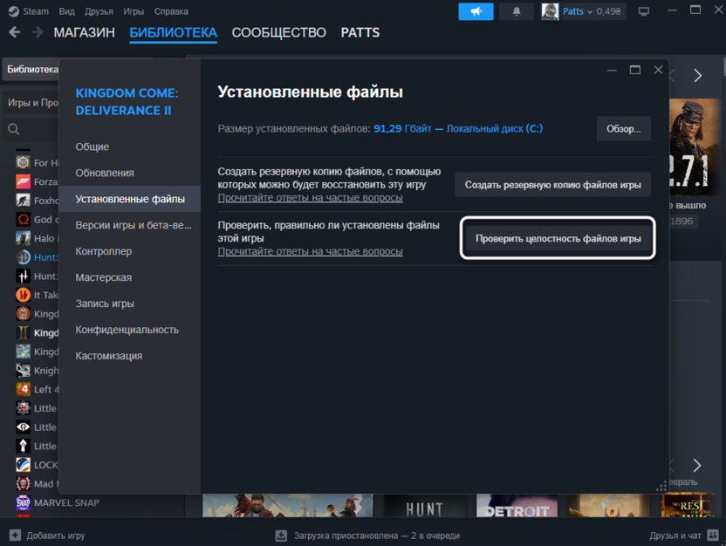Select the Forza game icon
726x546 pixels.
tap(24, 181)
